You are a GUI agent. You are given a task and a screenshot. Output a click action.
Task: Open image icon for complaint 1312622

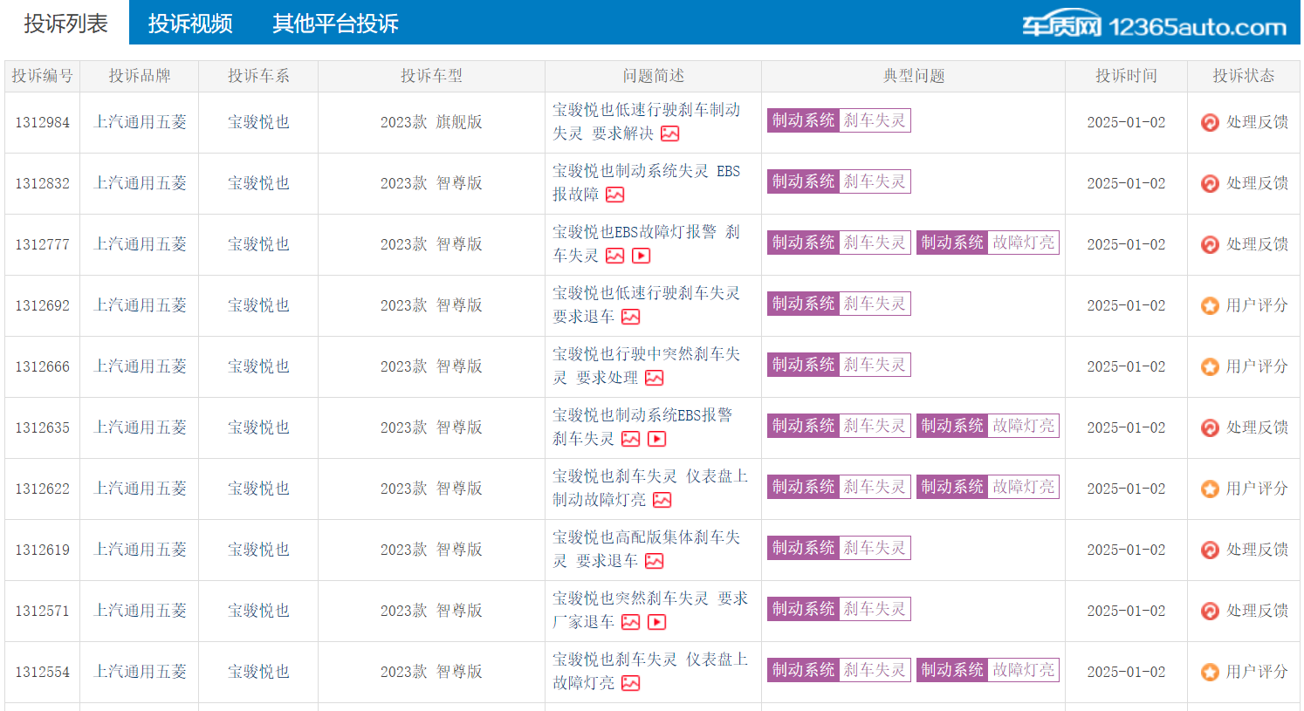pos(662,500)
